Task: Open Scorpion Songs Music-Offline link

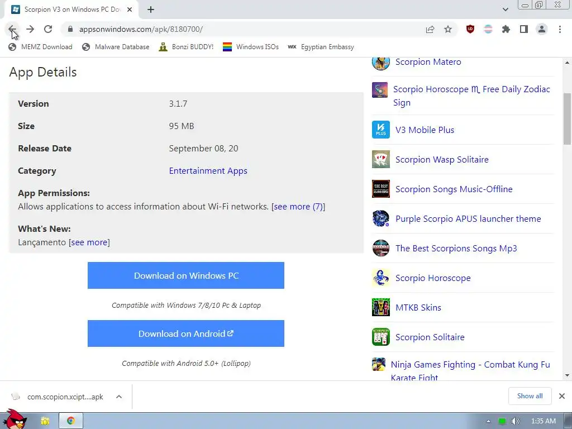Action: tap(454, 189)
